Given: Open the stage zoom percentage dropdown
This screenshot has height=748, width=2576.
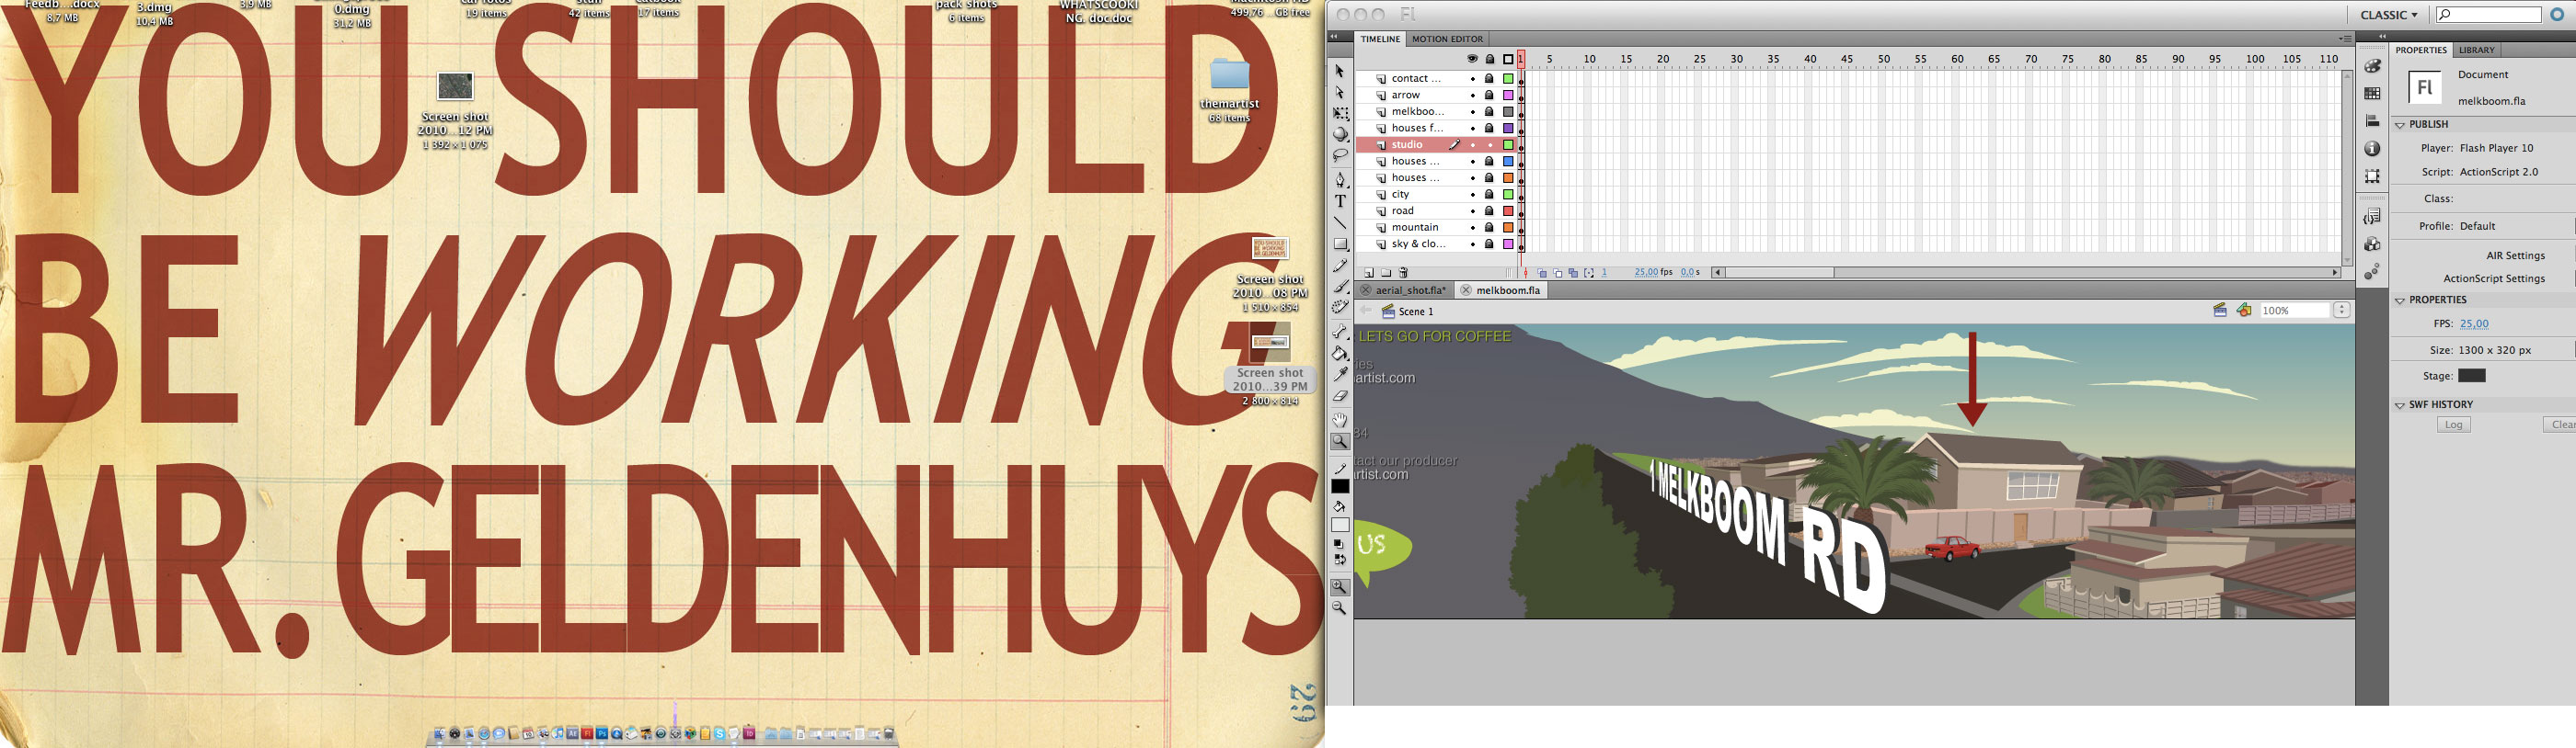Looking at the screenshot, I should point(2341,311).
